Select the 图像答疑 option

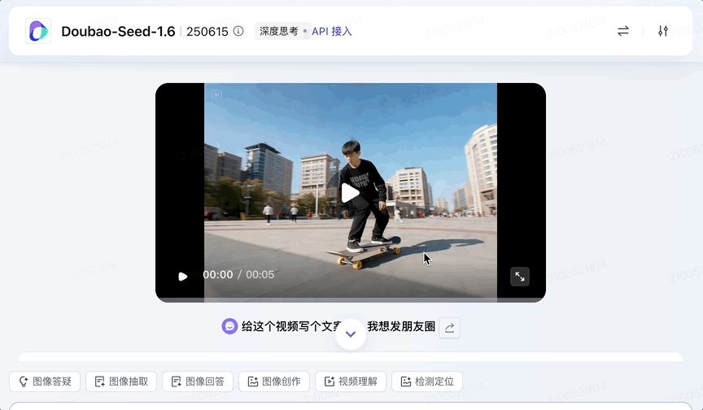click(x=45, y=382)
